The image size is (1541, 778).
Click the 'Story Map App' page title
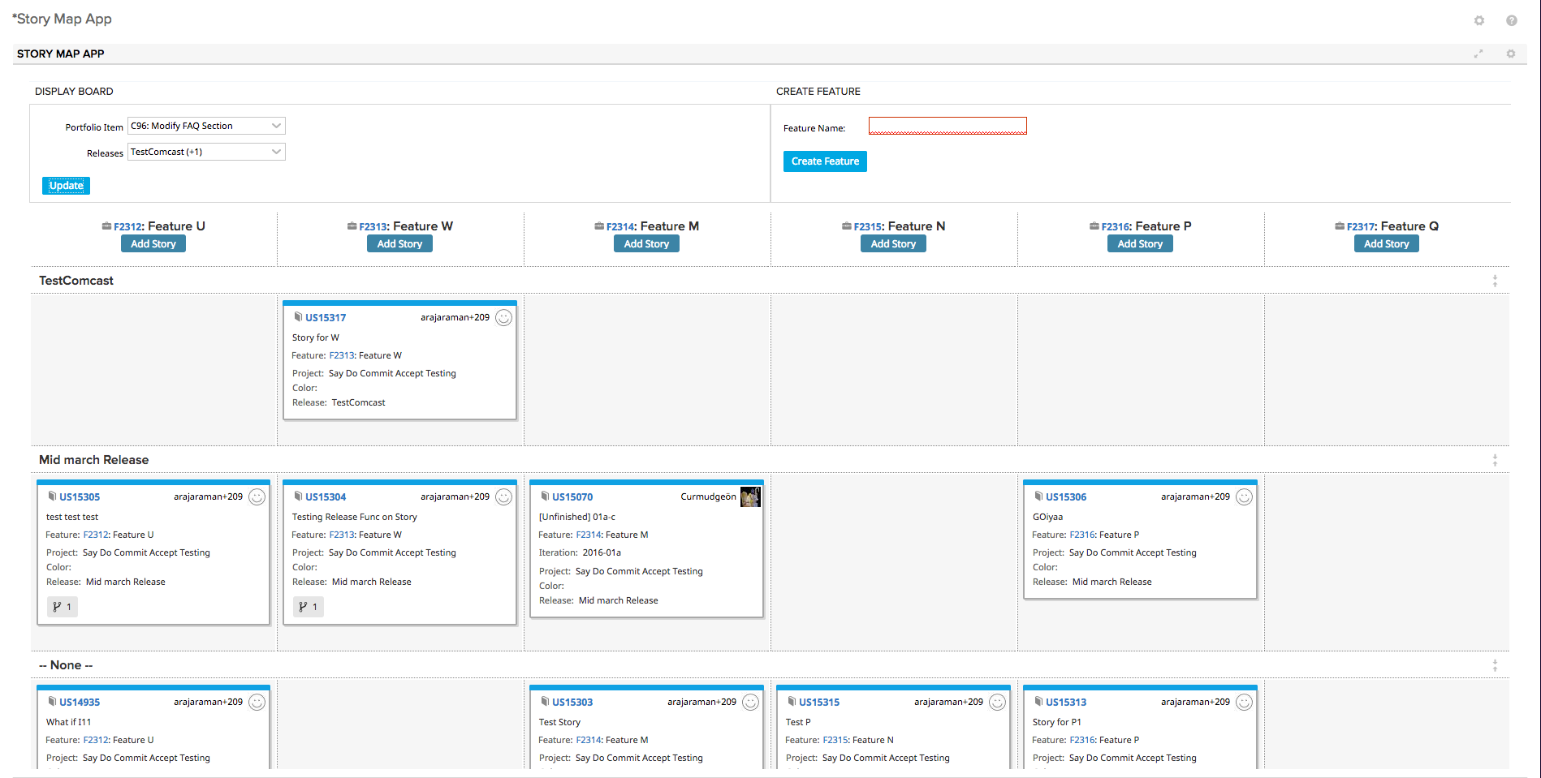point(62,19)
